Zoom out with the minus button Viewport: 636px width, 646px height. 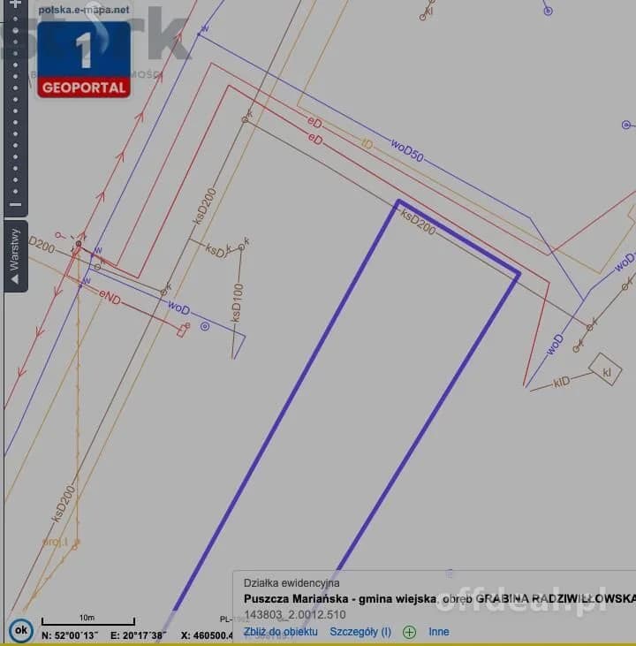[15, 204]
